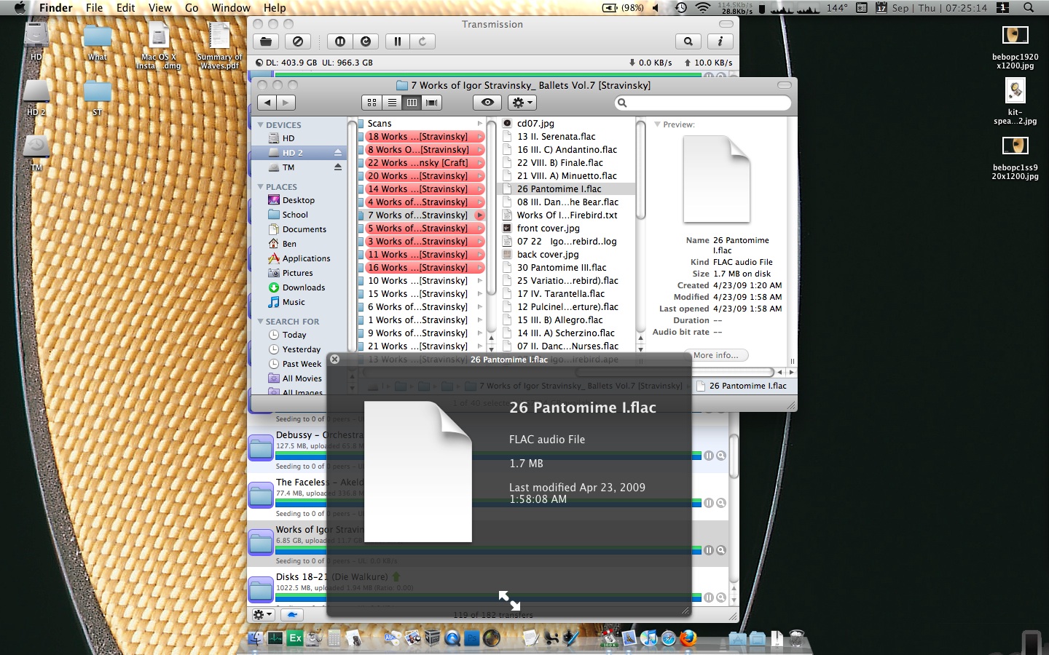Switch Finder to icon view
Image resolution: width=1049 pixels, height=655 pixels.
point(372,103)
